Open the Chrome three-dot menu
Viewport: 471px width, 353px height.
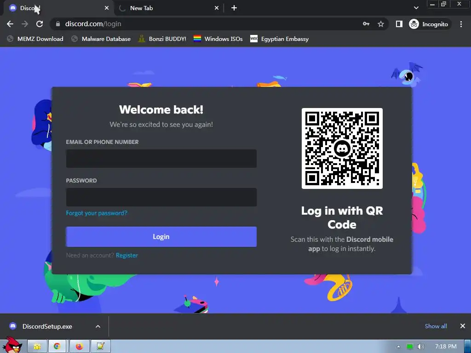pos(461,24)
